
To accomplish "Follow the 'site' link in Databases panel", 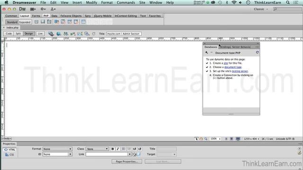I will 226,63.
